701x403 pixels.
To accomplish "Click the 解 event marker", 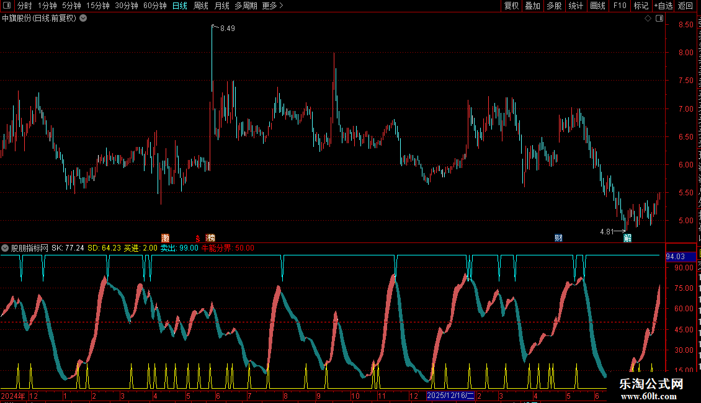I will pos(628,237).
